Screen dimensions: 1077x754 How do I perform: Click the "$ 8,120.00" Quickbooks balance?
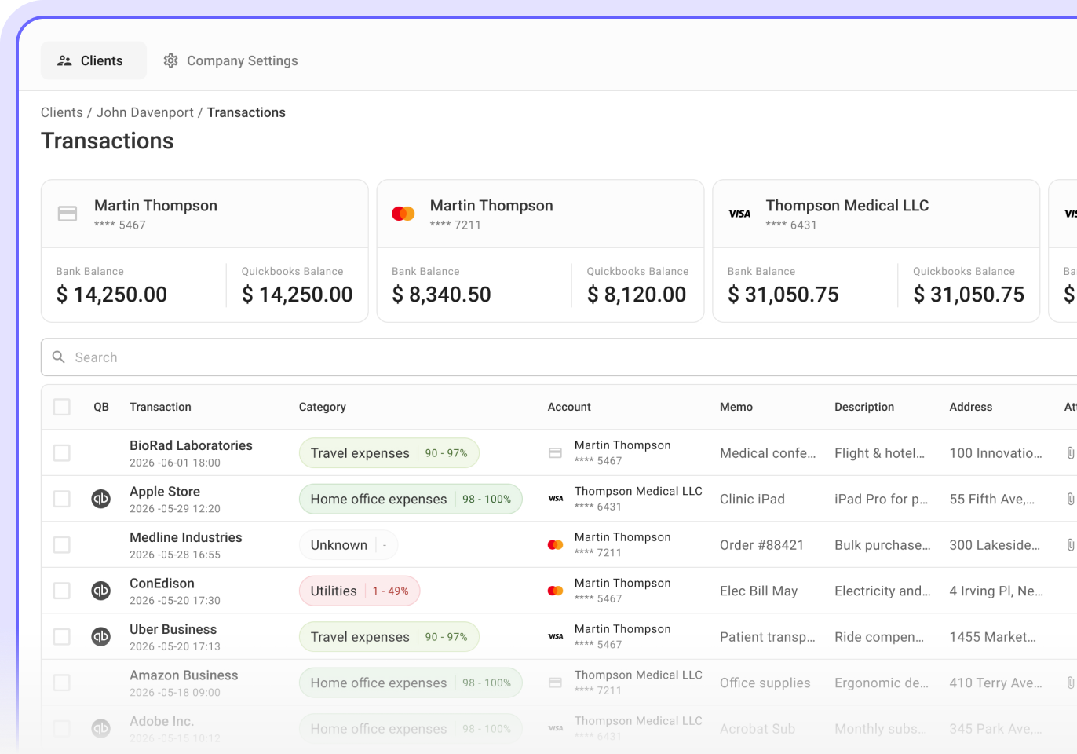point(637,295)
